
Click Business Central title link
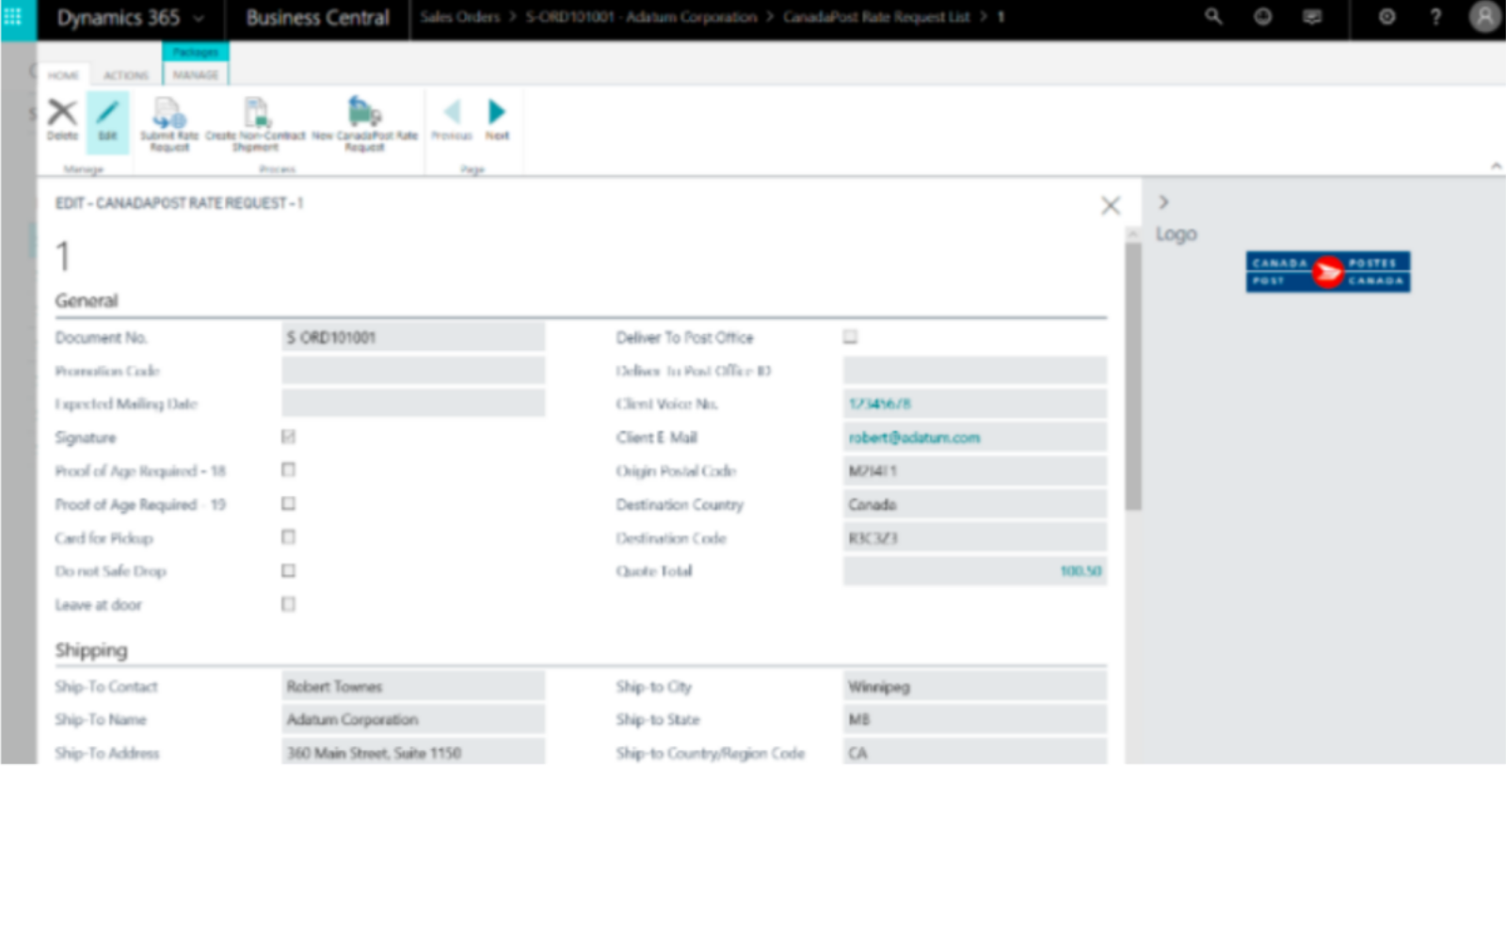click(x=317, y=18)
